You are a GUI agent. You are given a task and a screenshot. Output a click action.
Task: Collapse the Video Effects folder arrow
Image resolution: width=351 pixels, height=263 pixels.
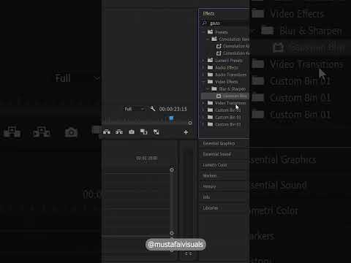[203, 82]
